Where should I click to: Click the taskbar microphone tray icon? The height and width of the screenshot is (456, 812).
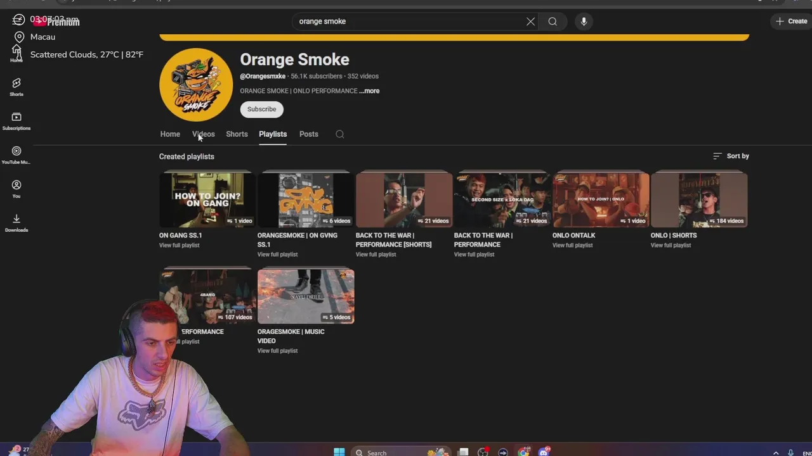(x=790, y=453)
